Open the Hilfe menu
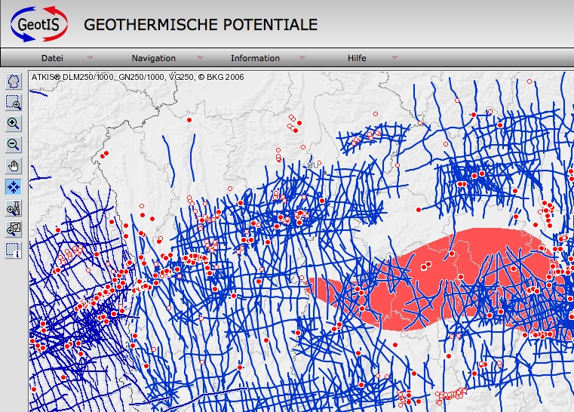This screenshot has width=574, height=412. [357, 58]
